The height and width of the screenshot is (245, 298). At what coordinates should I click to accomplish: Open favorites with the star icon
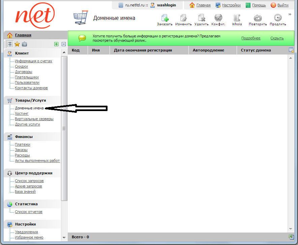[x=17, y=44]
